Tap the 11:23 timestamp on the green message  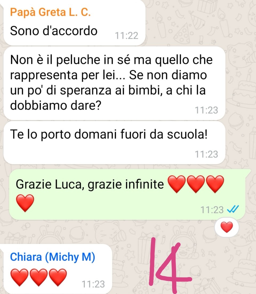click(x=212, y=210)
